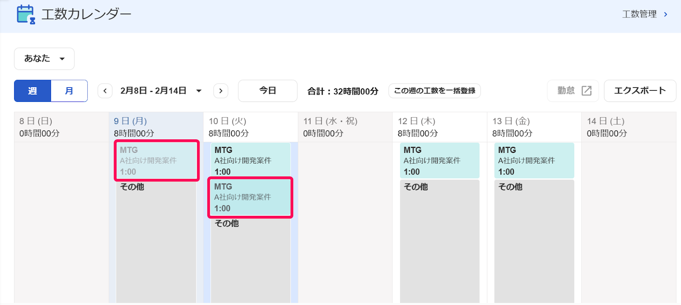Open the その他 block on 13日
Image resolution: width=681 pixels, height=305 pixels.
[534, 241]
